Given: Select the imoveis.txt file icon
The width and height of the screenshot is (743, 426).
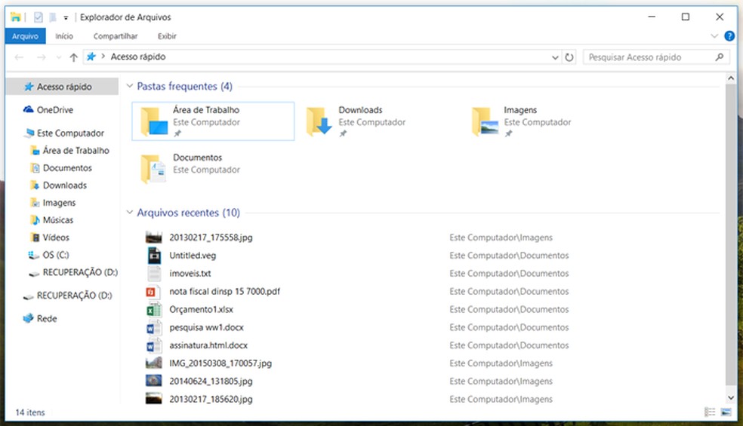Looking at the screenshot, I should pyautogui.click(x=154, y=274).
